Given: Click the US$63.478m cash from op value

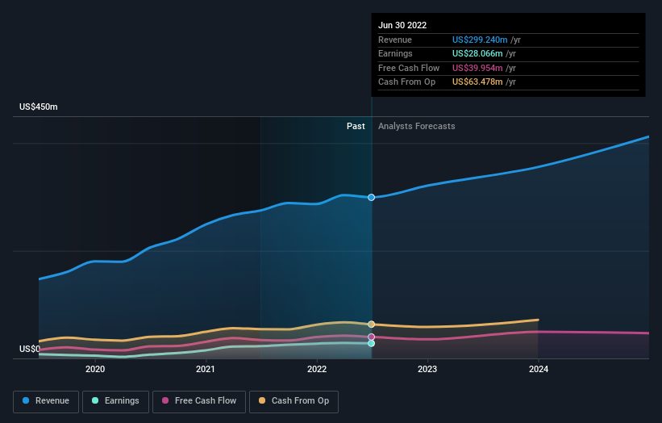Looking at the screenshot, I should point(477,82).
